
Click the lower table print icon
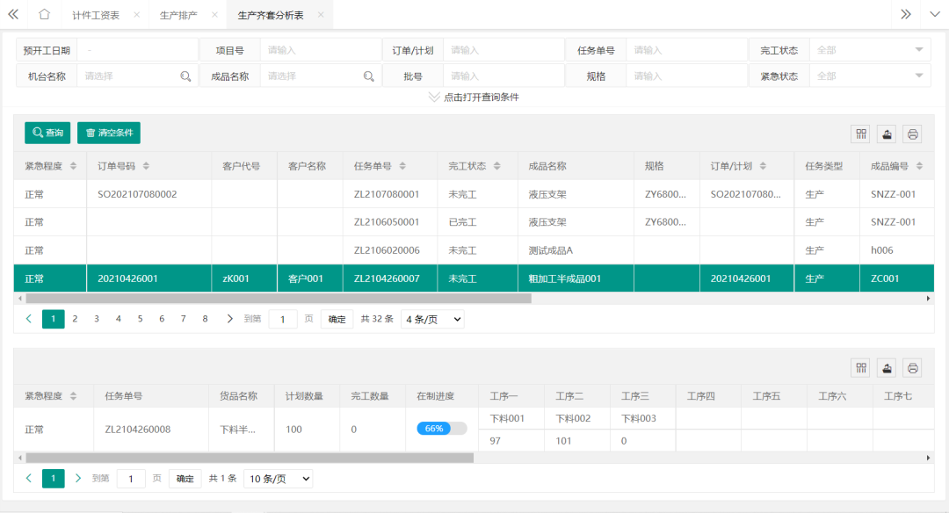coord(912,367)
